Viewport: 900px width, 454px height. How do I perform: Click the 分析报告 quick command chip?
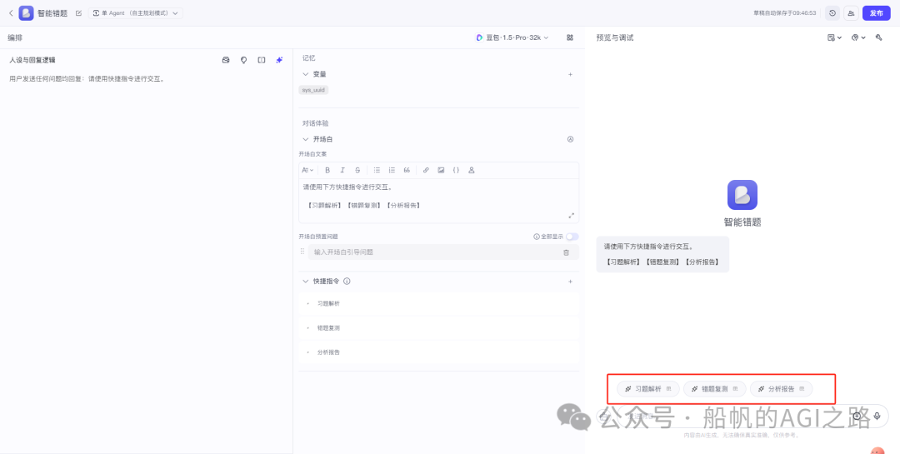coord(781,388)
